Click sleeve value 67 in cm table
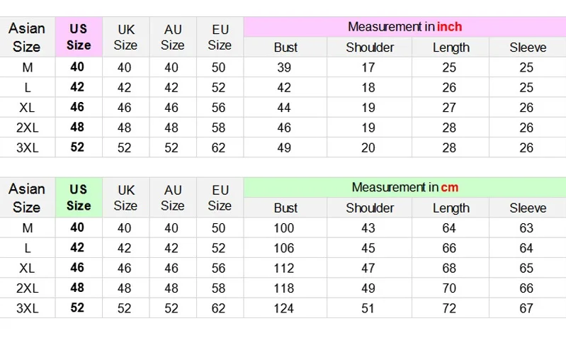 526,308
